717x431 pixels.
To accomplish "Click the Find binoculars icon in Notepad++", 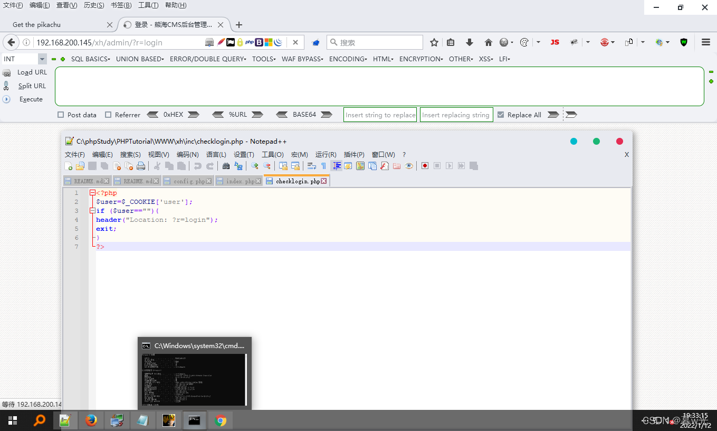I will (x=226, y=166).
